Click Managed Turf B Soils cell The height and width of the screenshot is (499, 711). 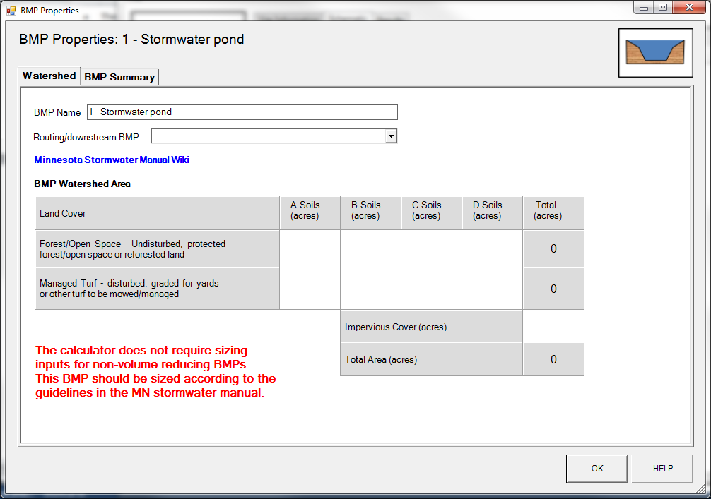tap(370, 288)
